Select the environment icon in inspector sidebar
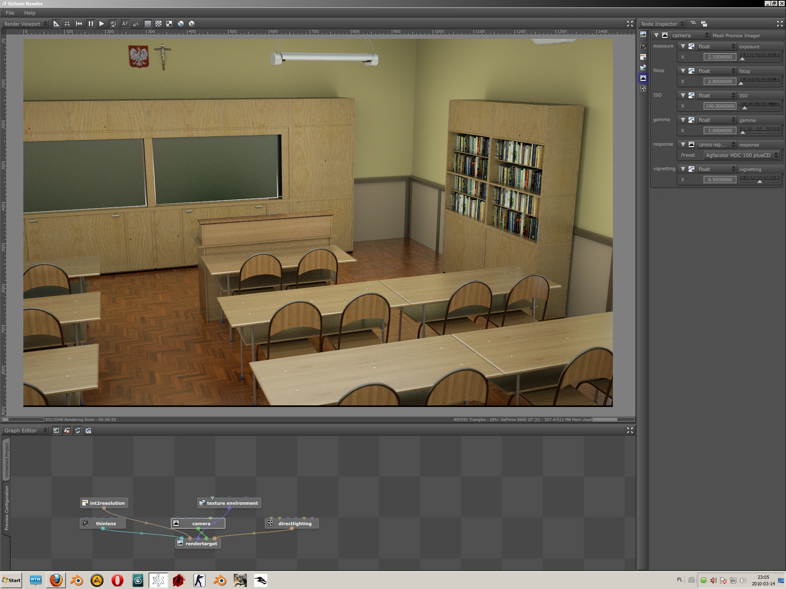The width and height of the screenshot is (786, 589). click(x=643, y=67)
